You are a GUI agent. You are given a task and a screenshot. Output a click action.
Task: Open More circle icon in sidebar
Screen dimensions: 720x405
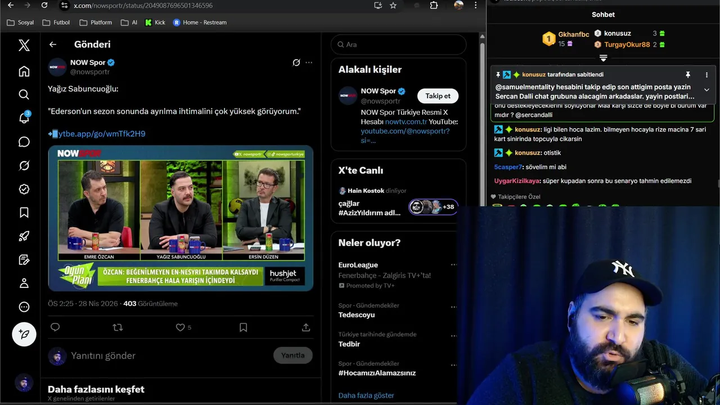tap(24, 307)
